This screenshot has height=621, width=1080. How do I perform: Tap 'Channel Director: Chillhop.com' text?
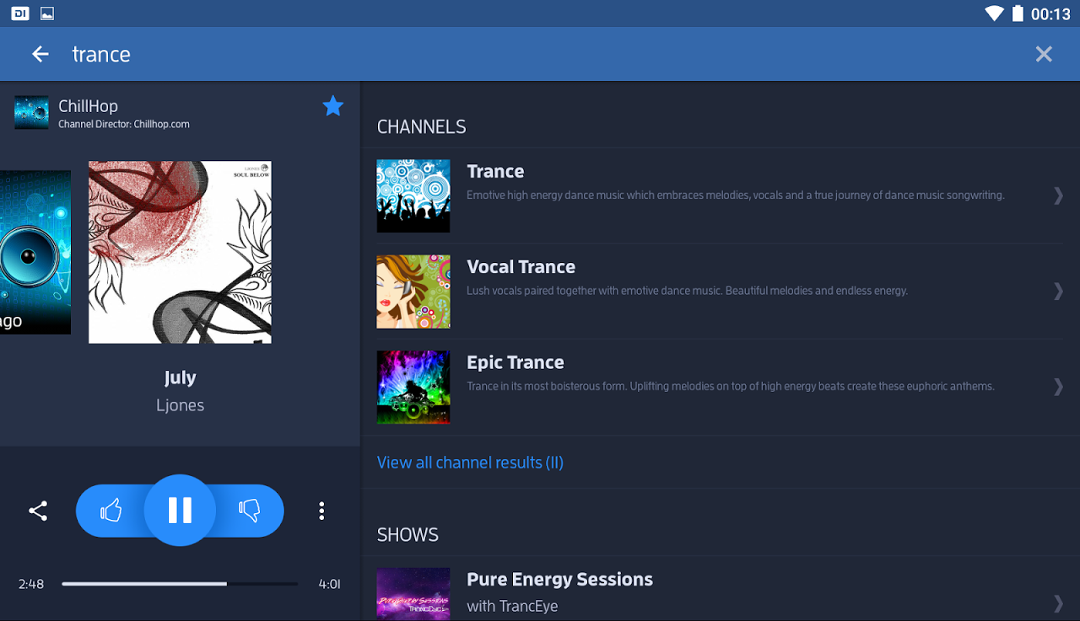pyautogui.click(x=124, y=124)
